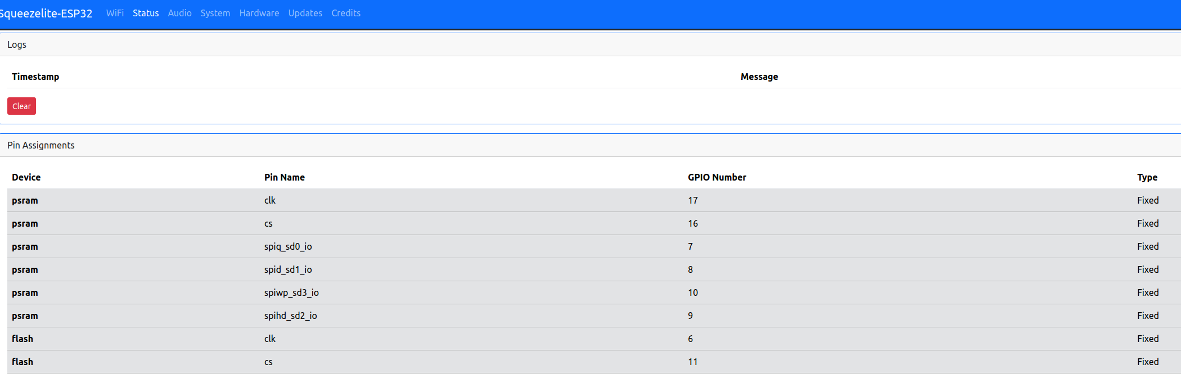Click the GPIO Number column header
Viewport: 1181px width, 387px height.
717,177
